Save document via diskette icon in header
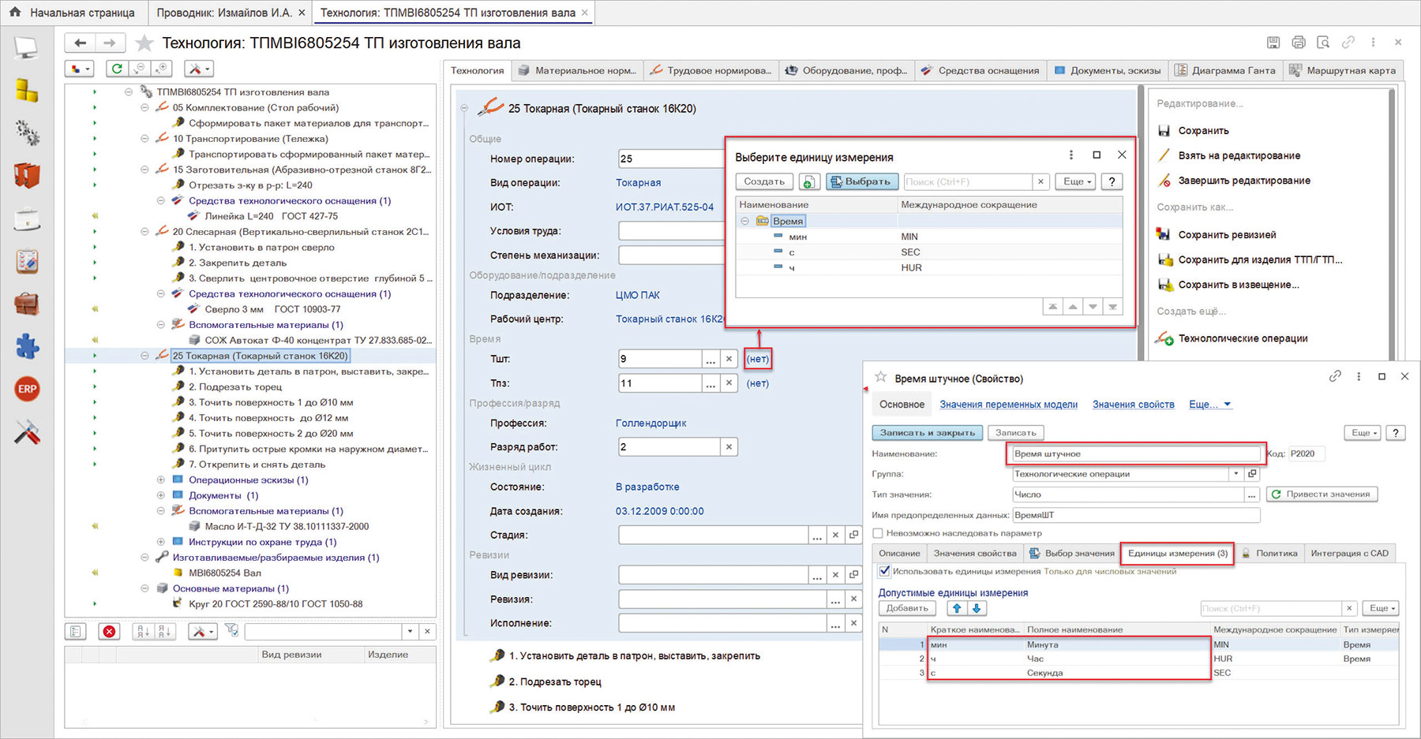Image resolution: width=1421 pixels, height=739 pixels. (1273, 43)
